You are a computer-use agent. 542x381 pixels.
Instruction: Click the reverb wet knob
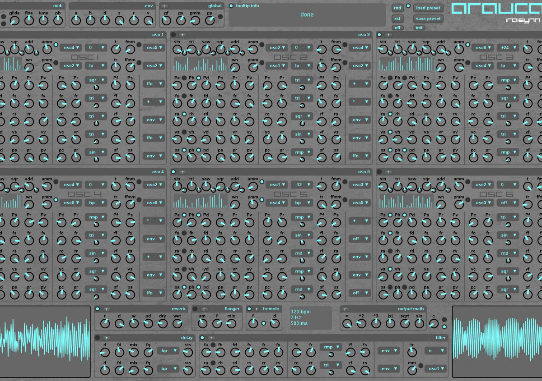coord(177,323)
